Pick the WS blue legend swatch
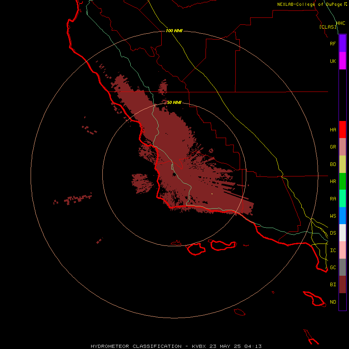This screenshot has height=349, width=349. pos(342,216)
